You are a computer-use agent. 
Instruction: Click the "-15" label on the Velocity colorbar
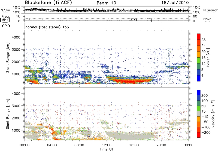205,116
